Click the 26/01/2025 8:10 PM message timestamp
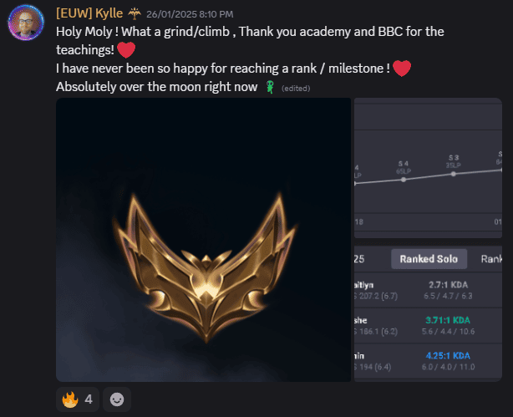Viewport: 513px width, 417px height. pos(190,14)
